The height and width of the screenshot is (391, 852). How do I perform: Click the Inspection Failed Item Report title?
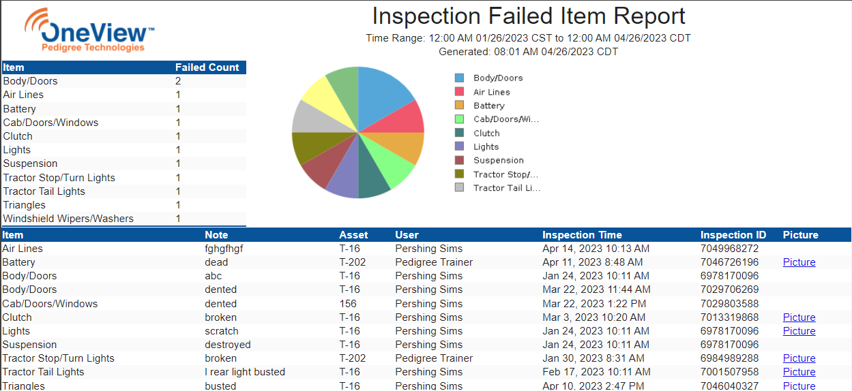529,16
